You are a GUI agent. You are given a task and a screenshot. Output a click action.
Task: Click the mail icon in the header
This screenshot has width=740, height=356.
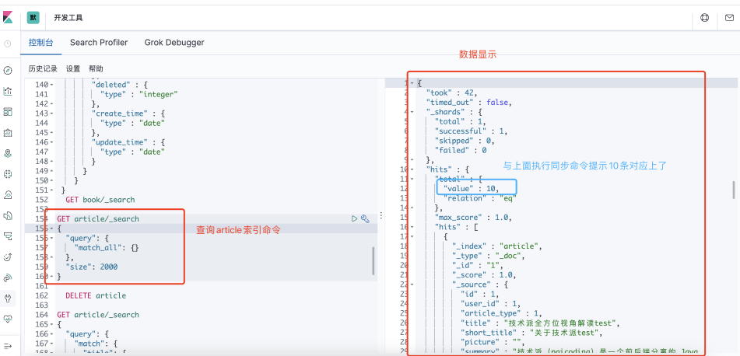click(728, 17)
